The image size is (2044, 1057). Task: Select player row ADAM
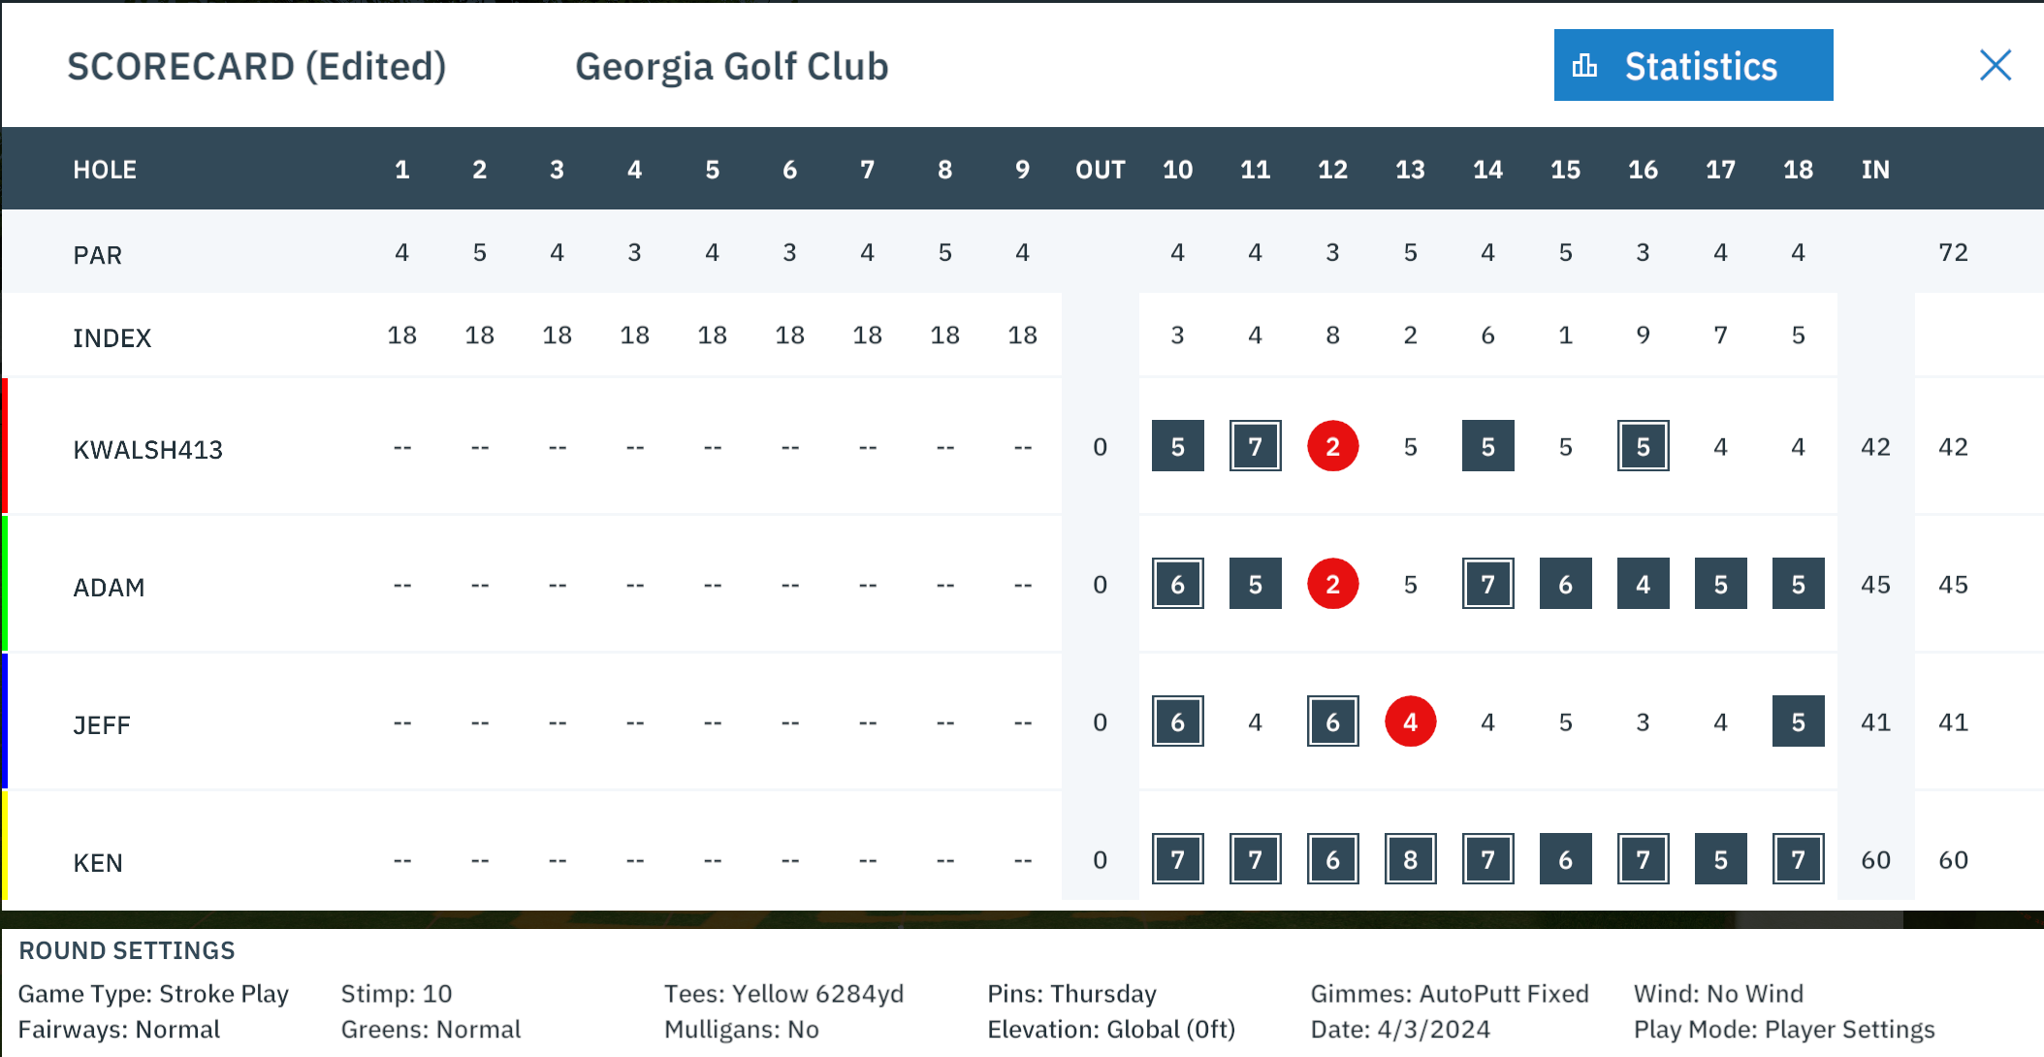[x=1022, y=584]
